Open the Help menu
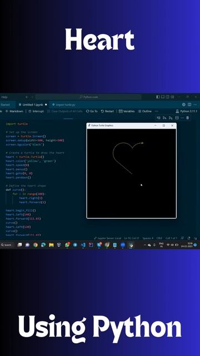Screen dimensions: 200x356 pos(4,97)
